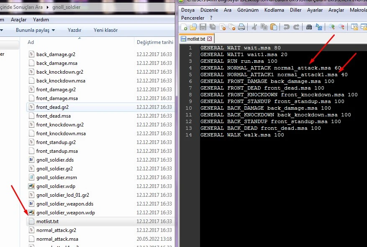Open the Kodlama menu in Notepad++
Screen dimensions: 367x247
(274, 10)
